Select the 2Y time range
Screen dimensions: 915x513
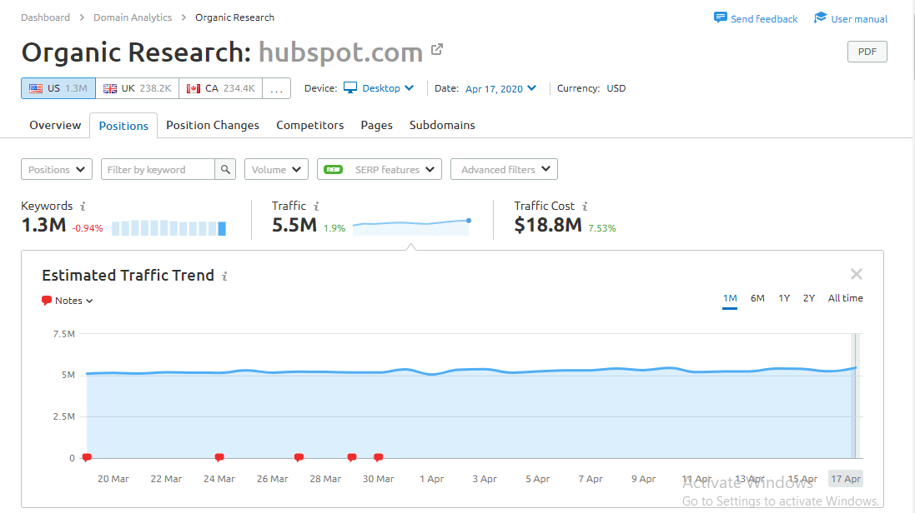point(809,298)
